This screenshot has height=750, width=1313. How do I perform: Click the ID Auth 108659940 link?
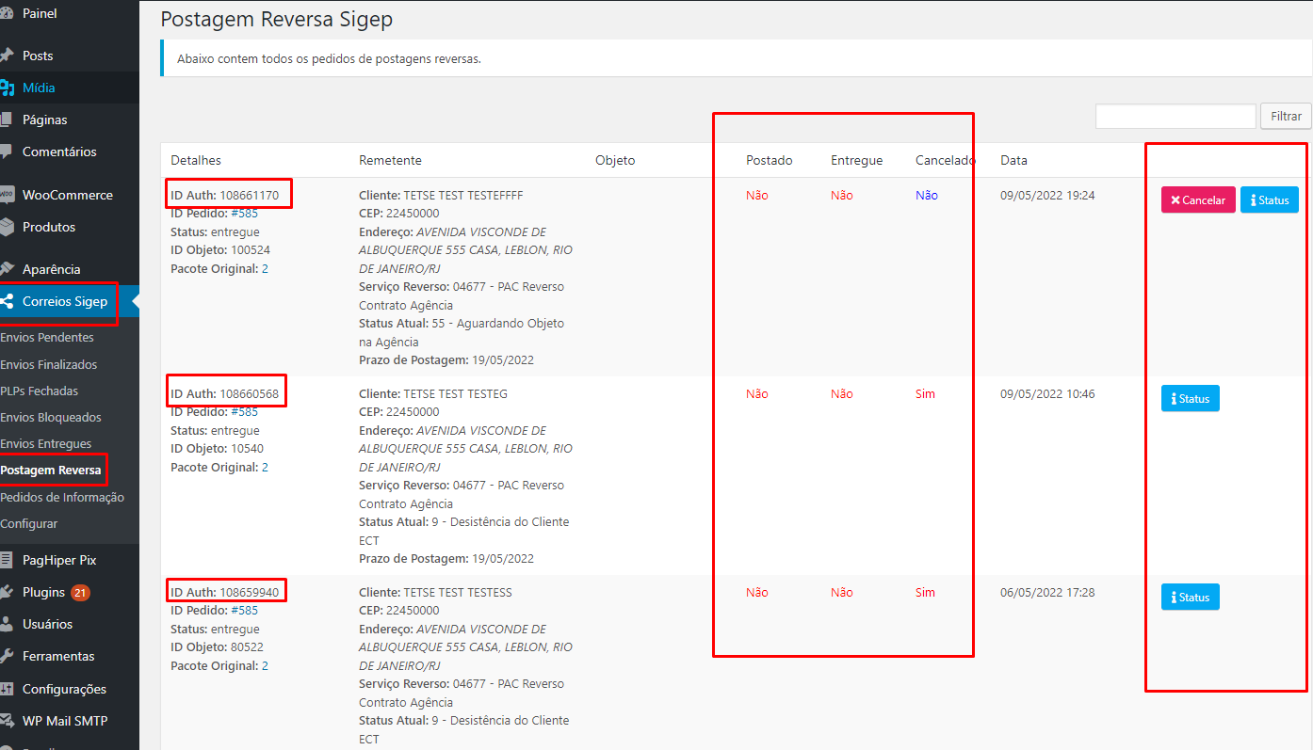(x=249, y=593)
